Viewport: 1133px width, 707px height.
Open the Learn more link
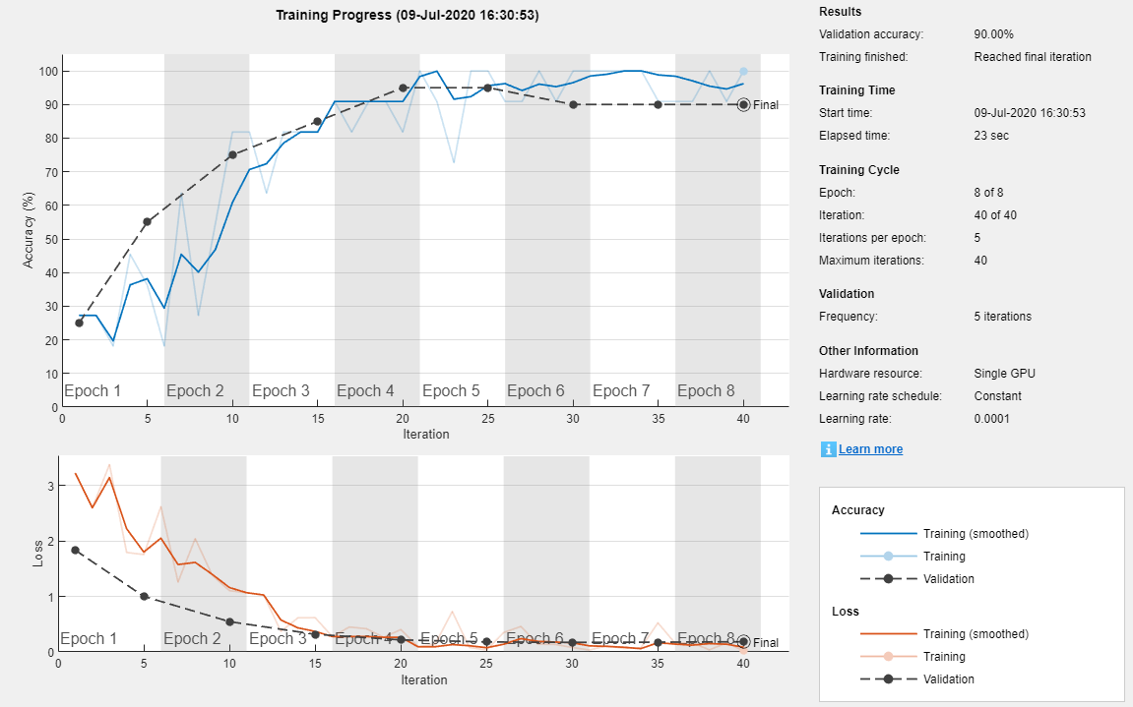pos(870,449)
